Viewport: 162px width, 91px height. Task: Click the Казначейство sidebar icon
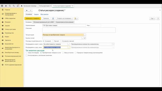[x=3, y=44]
